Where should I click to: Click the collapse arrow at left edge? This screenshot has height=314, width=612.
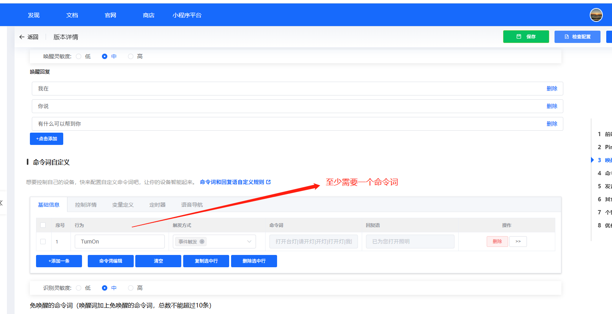[1, 203]
